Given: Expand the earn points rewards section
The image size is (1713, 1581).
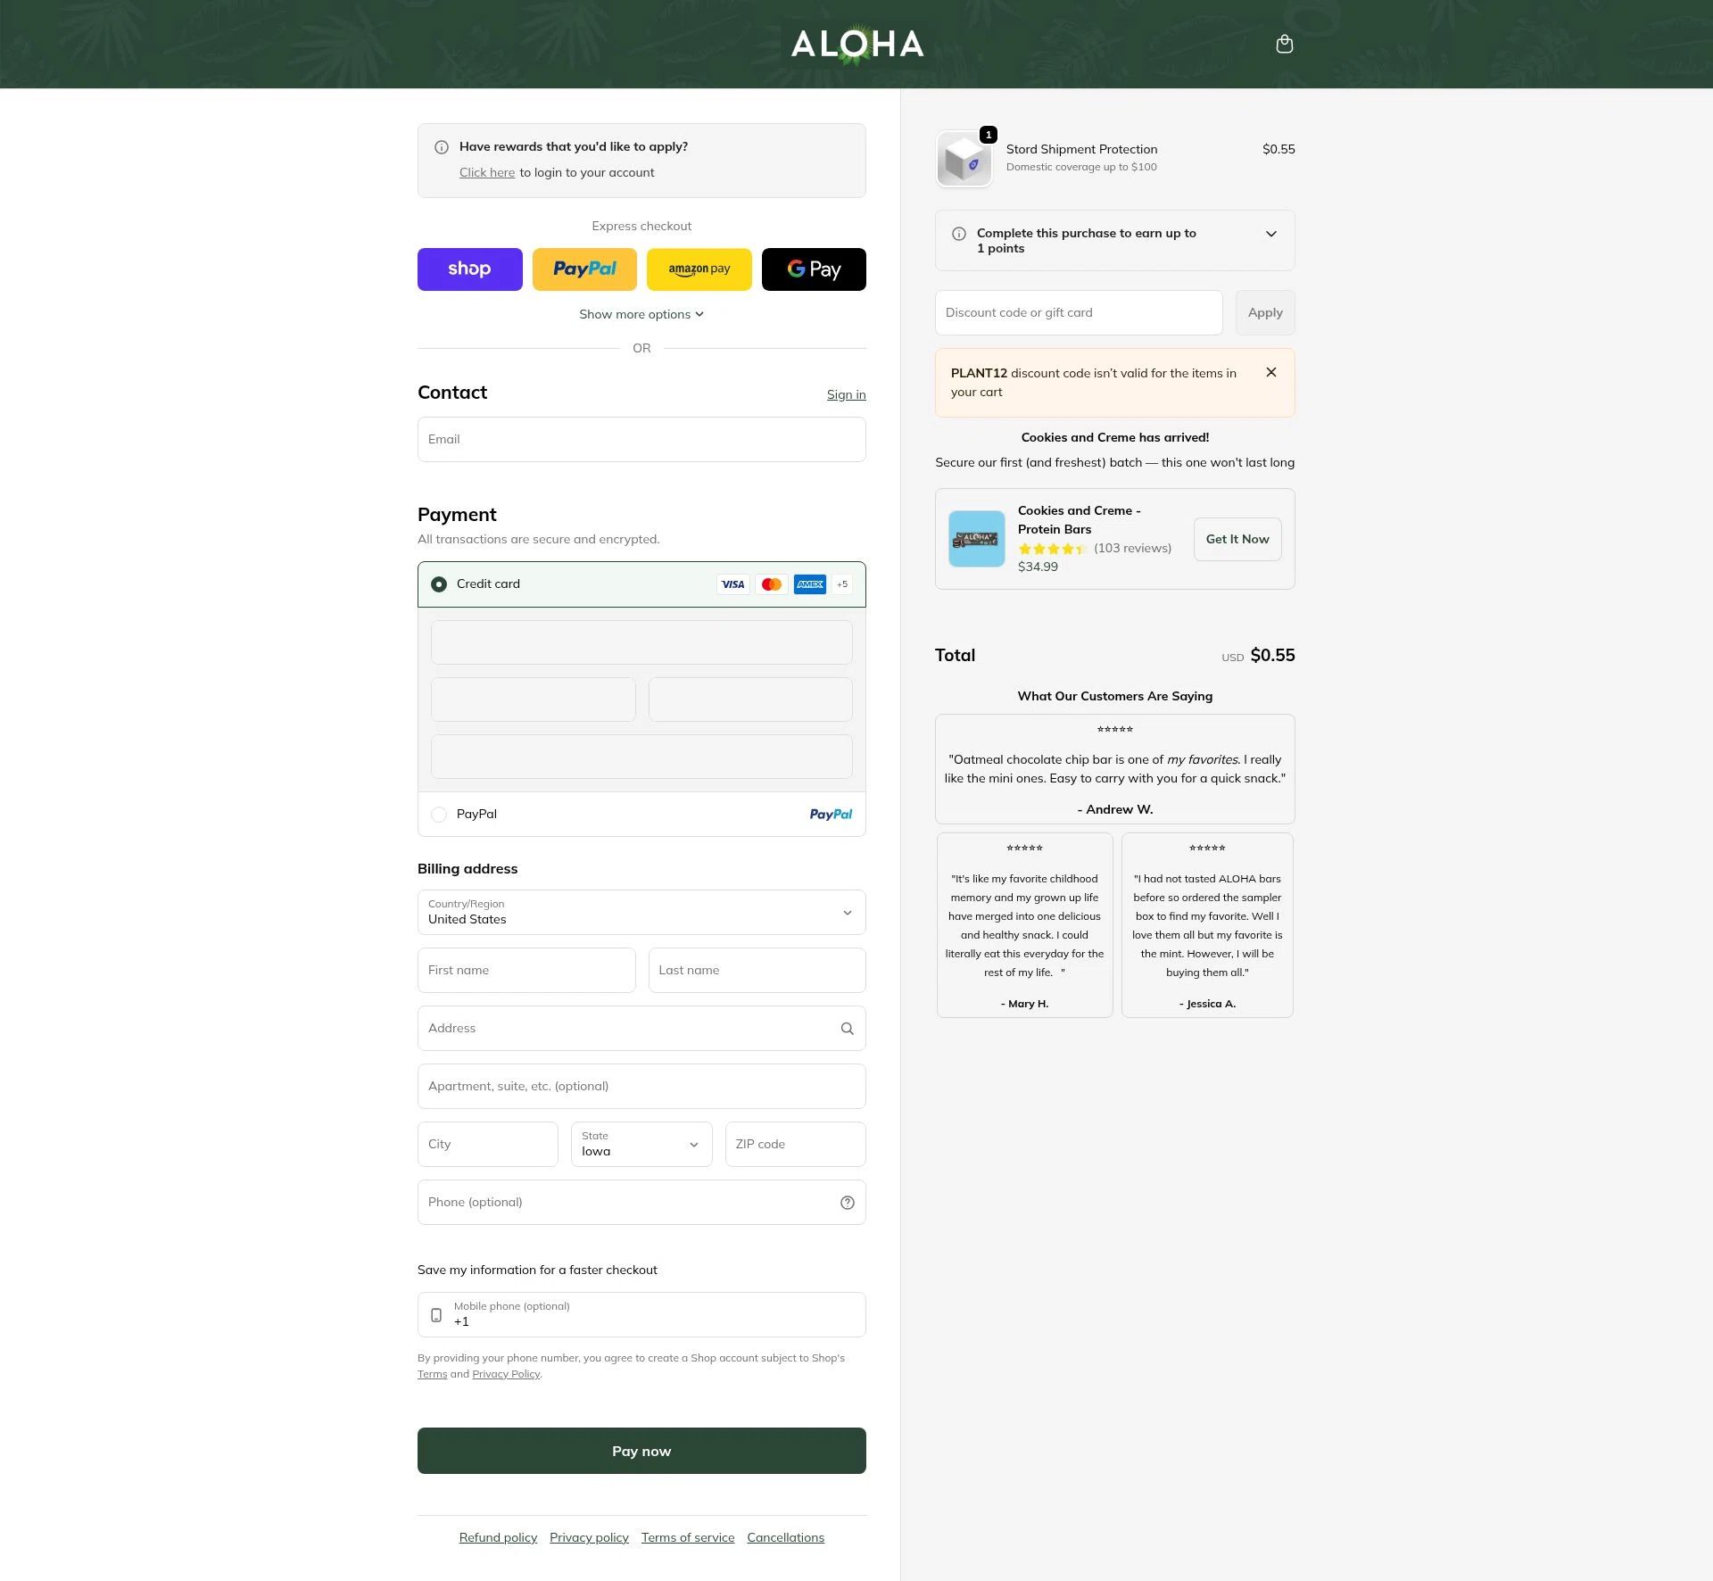Looking at the screenshot, I should (x=1270, y=235).
